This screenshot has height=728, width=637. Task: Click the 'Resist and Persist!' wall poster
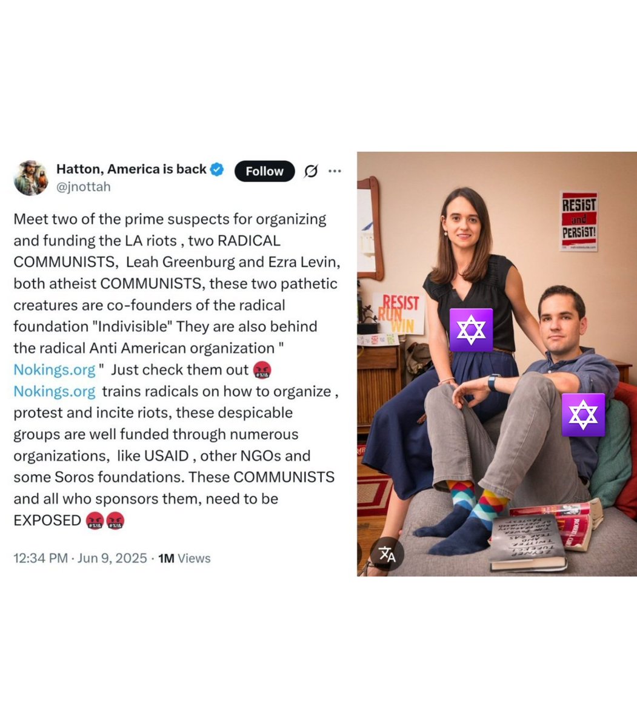[578, 221]
